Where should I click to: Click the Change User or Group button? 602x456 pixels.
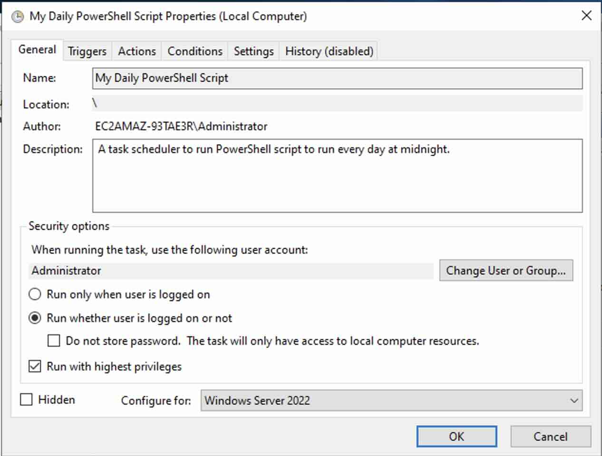point(506,270)
